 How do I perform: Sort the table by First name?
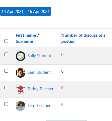point(26,35)
